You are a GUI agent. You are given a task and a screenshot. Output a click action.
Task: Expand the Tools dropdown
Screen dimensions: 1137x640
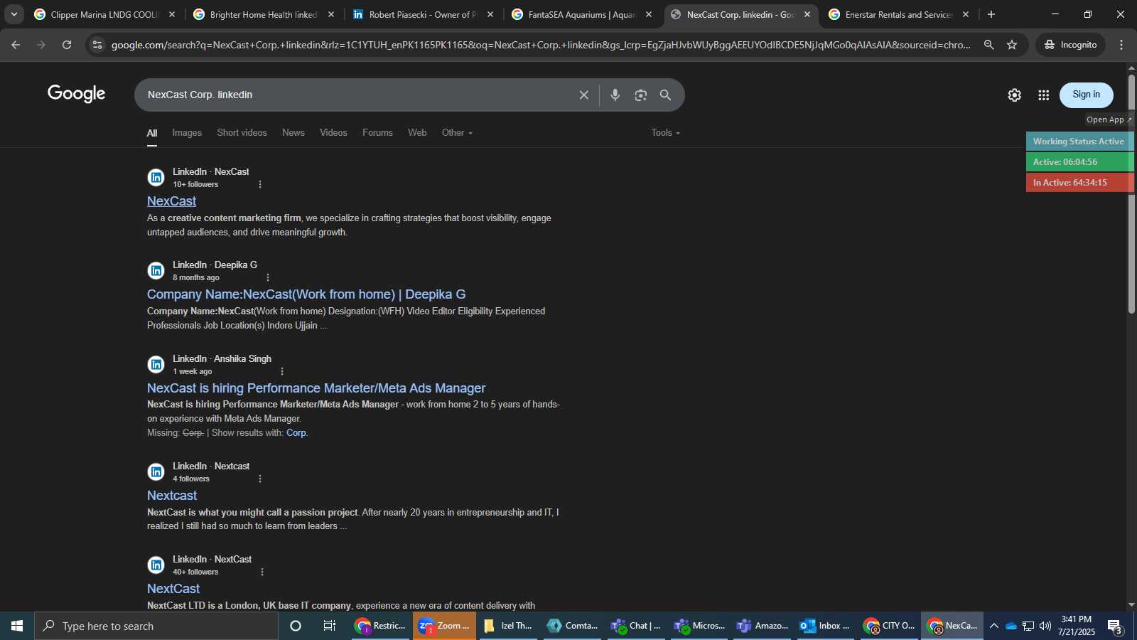coord(665,132)
